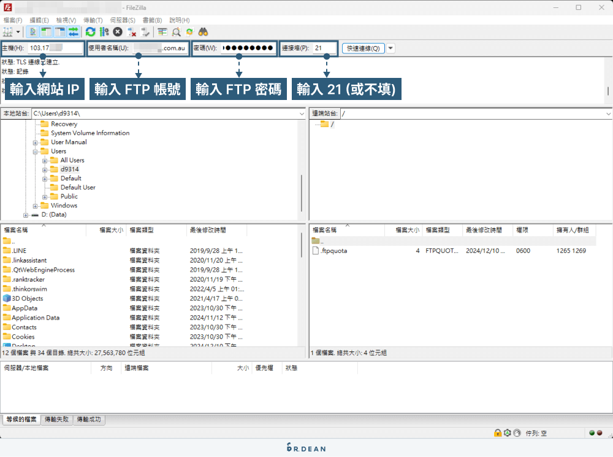Toggle synchronized browsing
Image resolution: width=613 pixels, height=457 pixels.
pyautogui.click(x=189, y=31)
